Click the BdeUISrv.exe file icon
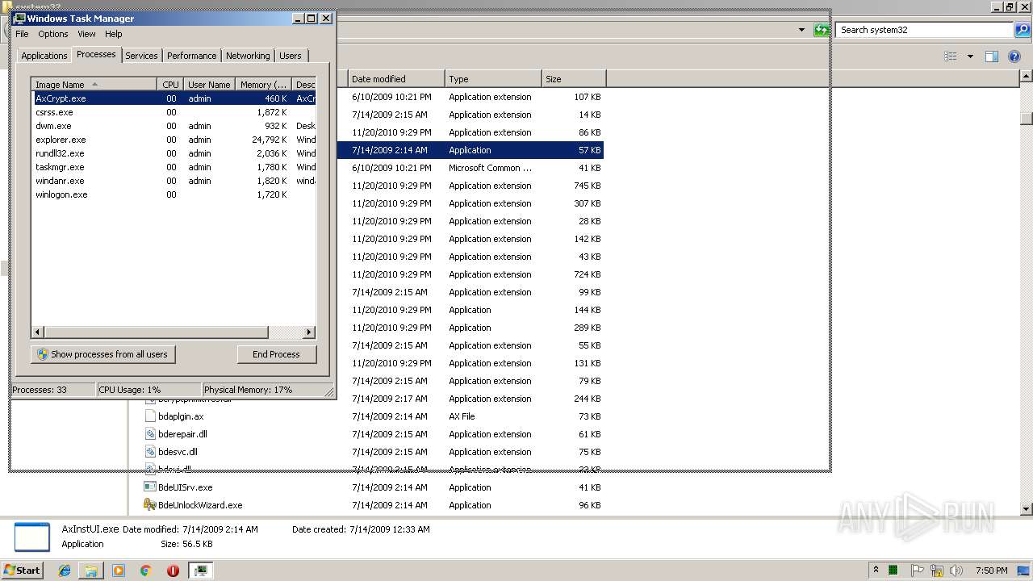Viewport: 1033px width, 581px height. 150,487
